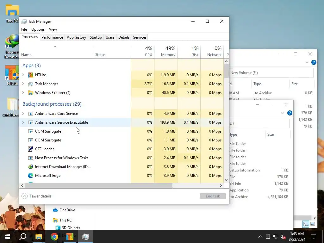Switch Explorer to large icons view
This screenshot has height=243, width=324.
313,224
